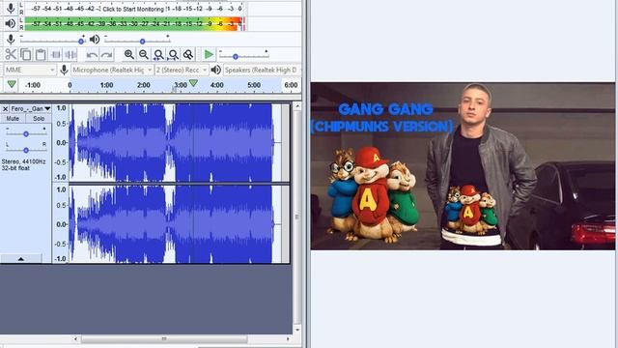Click the Cut scissors tool
Image resolution: width=618 pixels, height=348 pixels.
point(11,54)
